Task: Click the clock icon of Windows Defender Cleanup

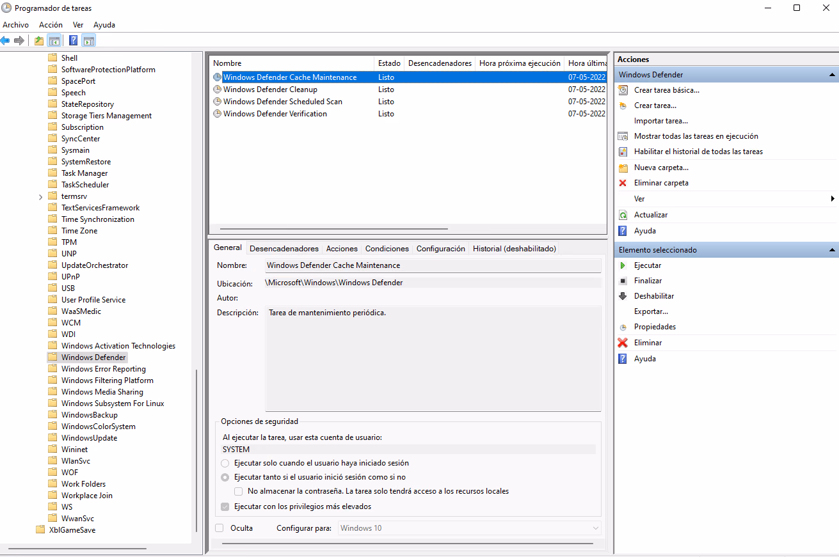Action: tap(218, 90)
